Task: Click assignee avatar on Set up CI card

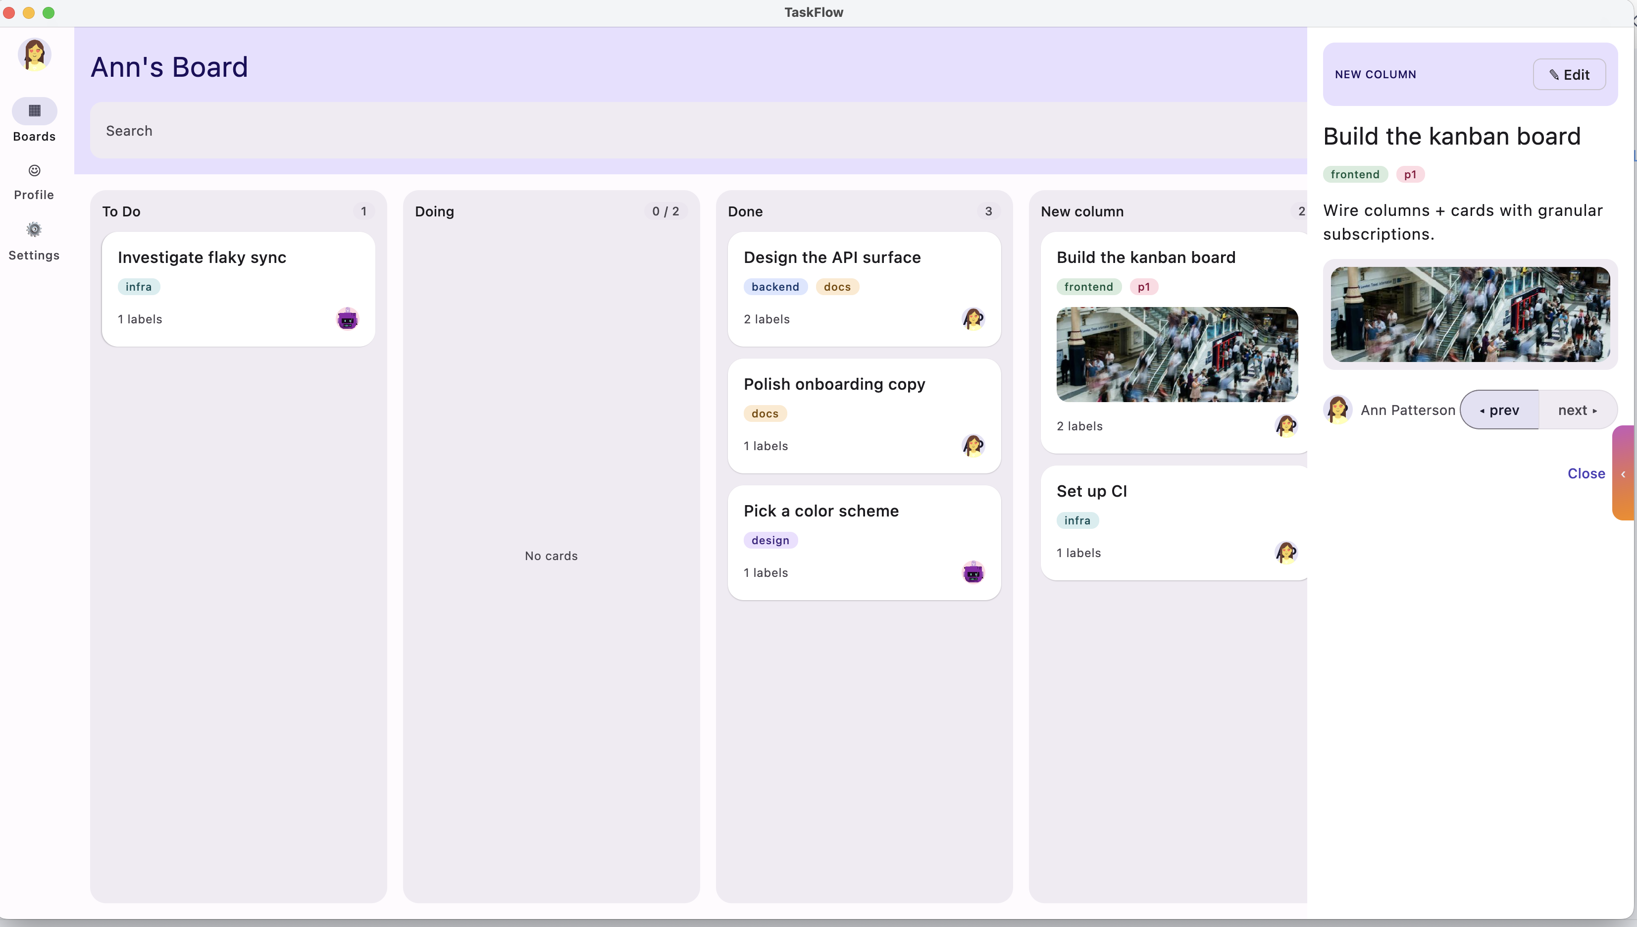Action: [1286, 552]
